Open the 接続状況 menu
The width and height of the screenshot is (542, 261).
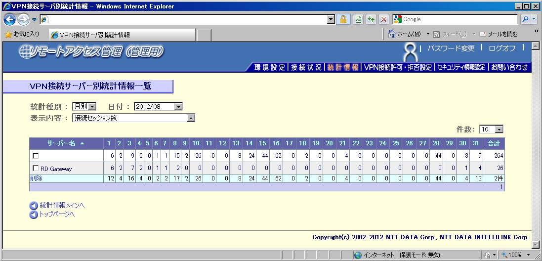tap(306, 67)
